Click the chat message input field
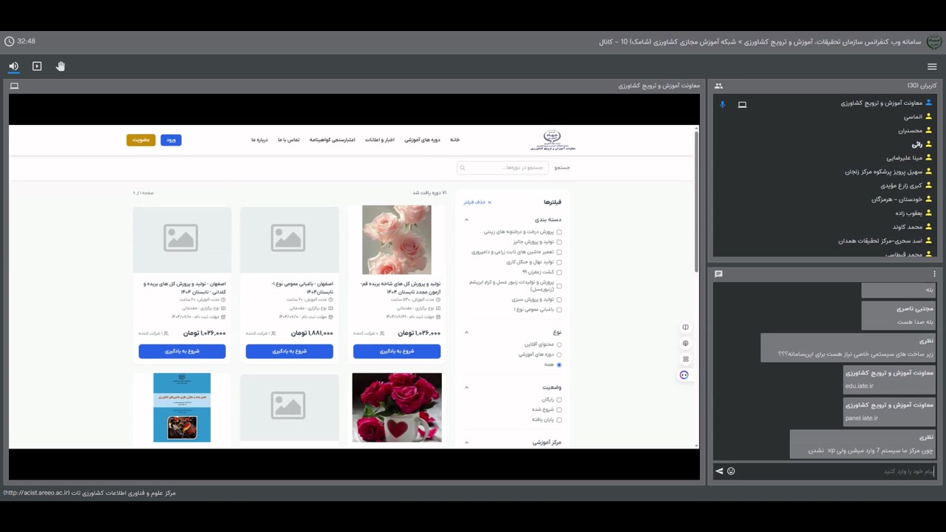 837,471
